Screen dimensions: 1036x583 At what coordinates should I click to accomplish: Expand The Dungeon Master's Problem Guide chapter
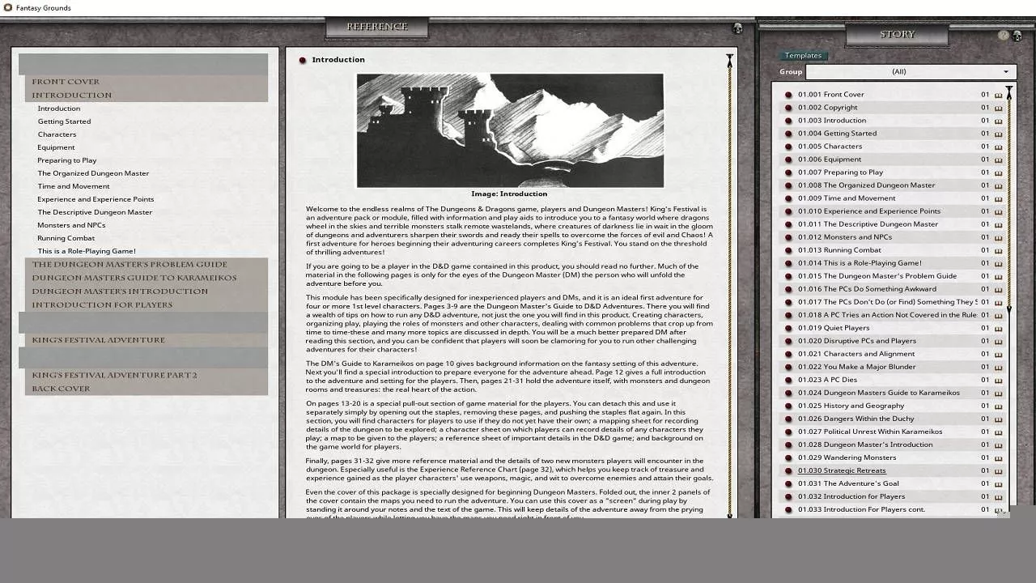[x=129, y=265]
